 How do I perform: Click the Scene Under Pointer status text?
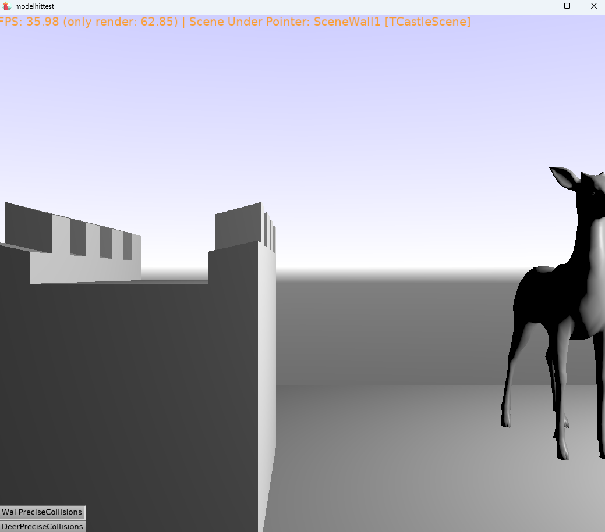coord(330,22)
